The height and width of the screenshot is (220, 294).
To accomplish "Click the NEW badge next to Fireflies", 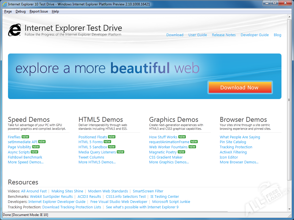I will pyautogui.click(x=25, y=137).
